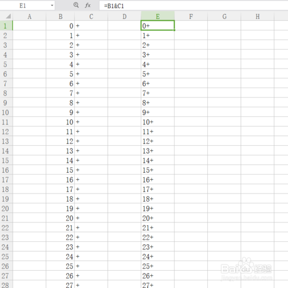Click the magnifier icon beside fx
Image resolution: width=288 pixels, height=288 pixels.
tap(76, 5)
